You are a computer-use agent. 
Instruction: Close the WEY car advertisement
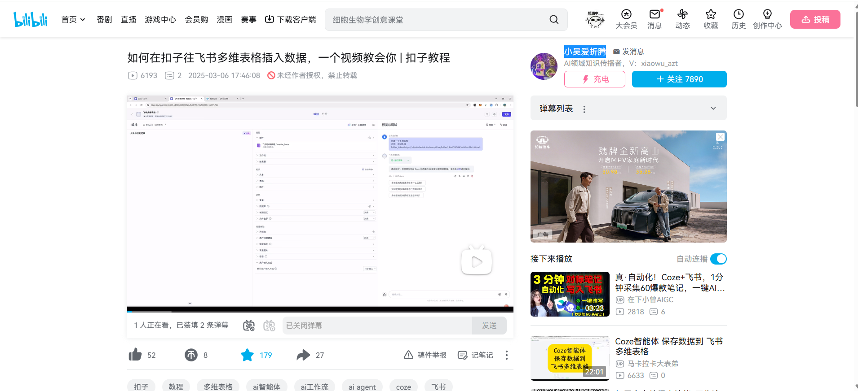point(721,137)
